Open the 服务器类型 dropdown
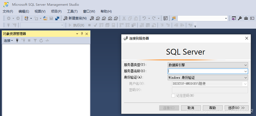 click(208, 65)
